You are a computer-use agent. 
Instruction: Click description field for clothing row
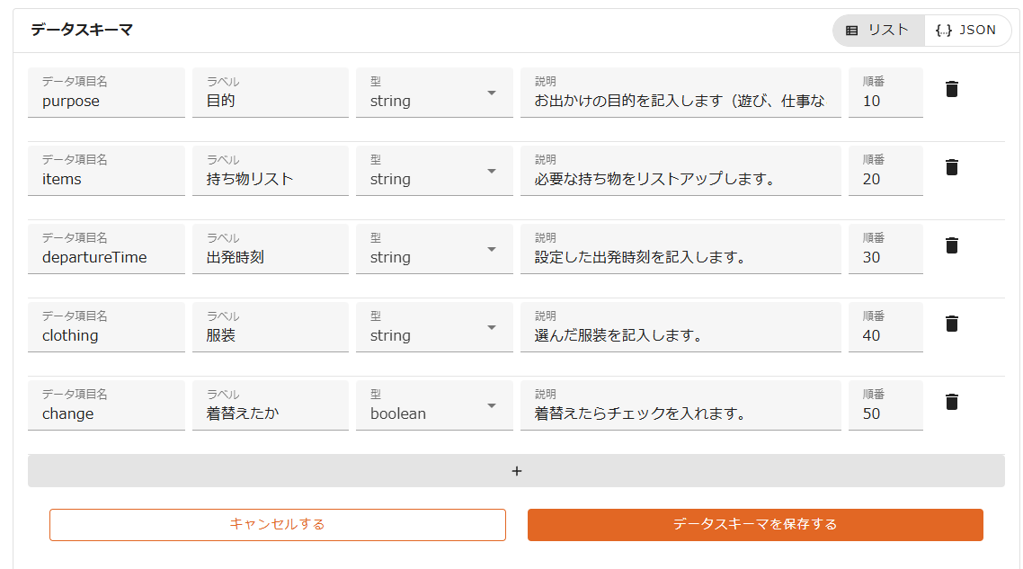click(680, 335)
